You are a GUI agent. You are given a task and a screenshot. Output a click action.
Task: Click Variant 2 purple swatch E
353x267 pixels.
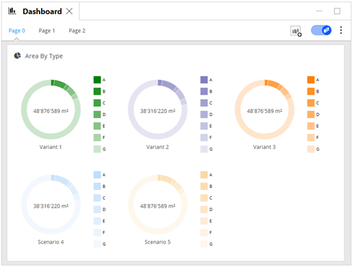click(204, 126)
